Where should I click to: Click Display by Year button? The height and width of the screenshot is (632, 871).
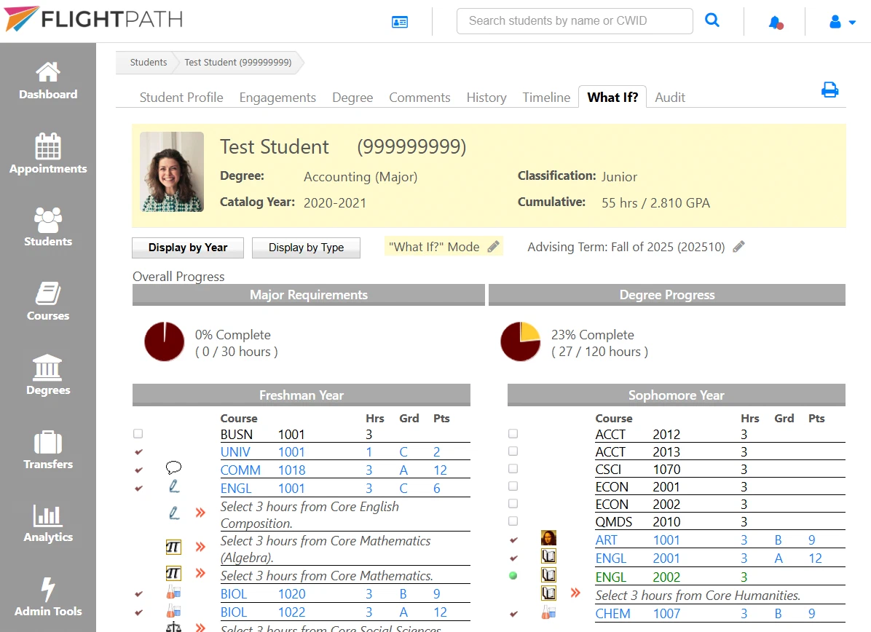coord(188,248)
